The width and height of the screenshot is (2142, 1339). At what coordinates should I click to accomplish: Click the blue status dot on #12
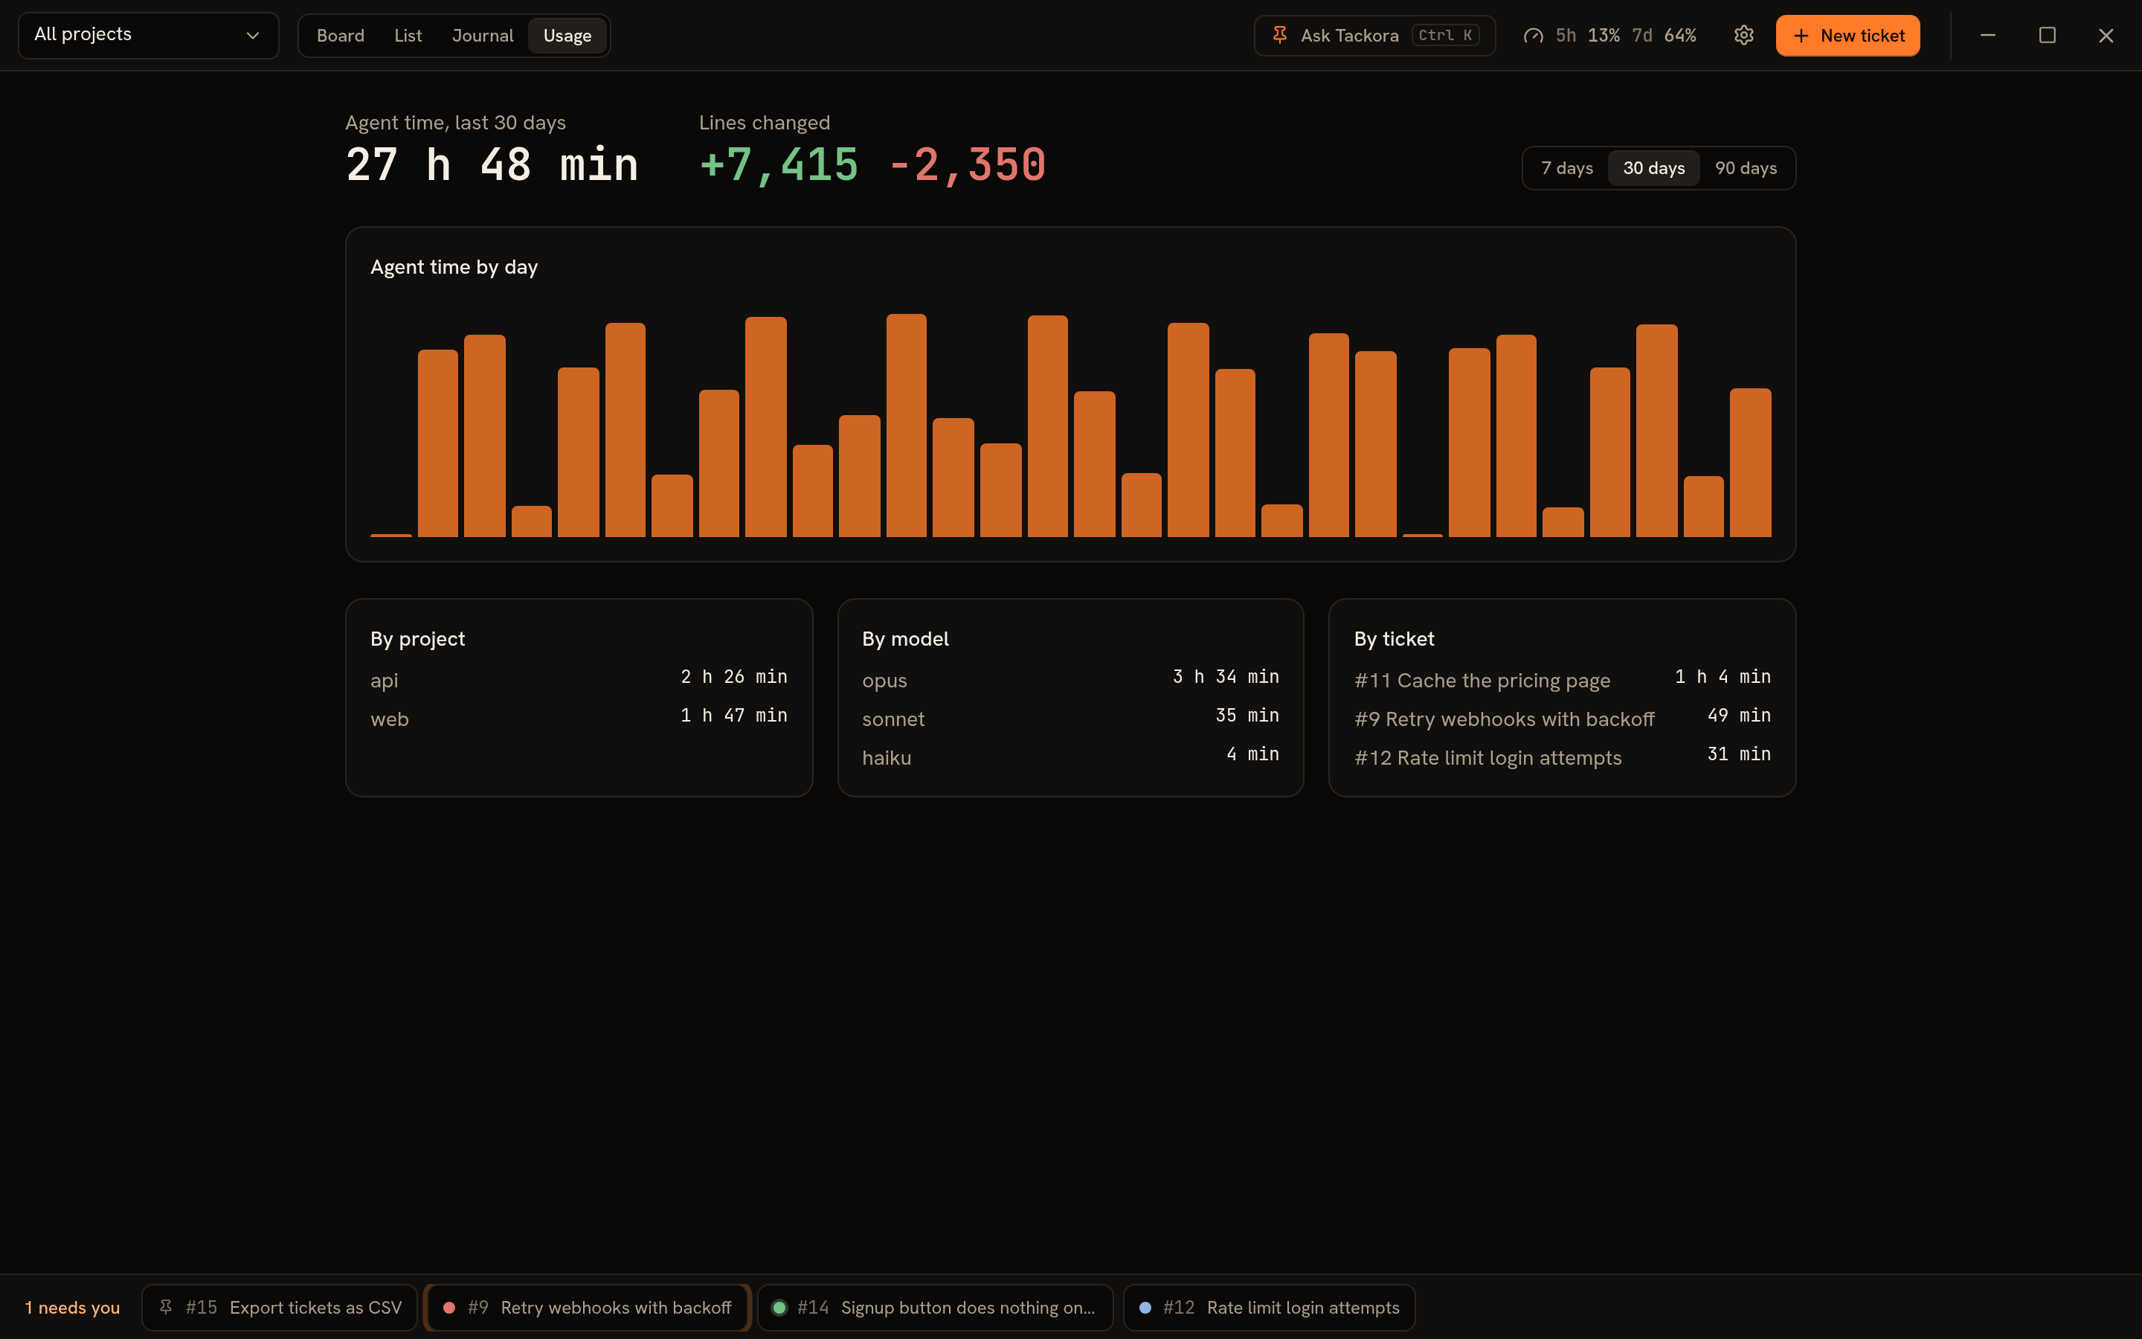[1145, 1307]
